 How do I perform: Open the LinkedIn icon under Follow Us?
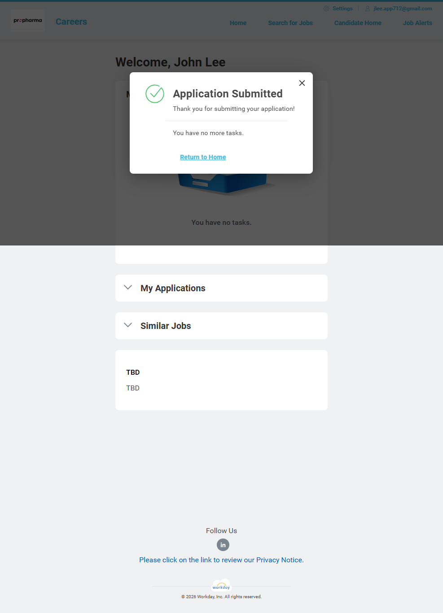(223, 545)
